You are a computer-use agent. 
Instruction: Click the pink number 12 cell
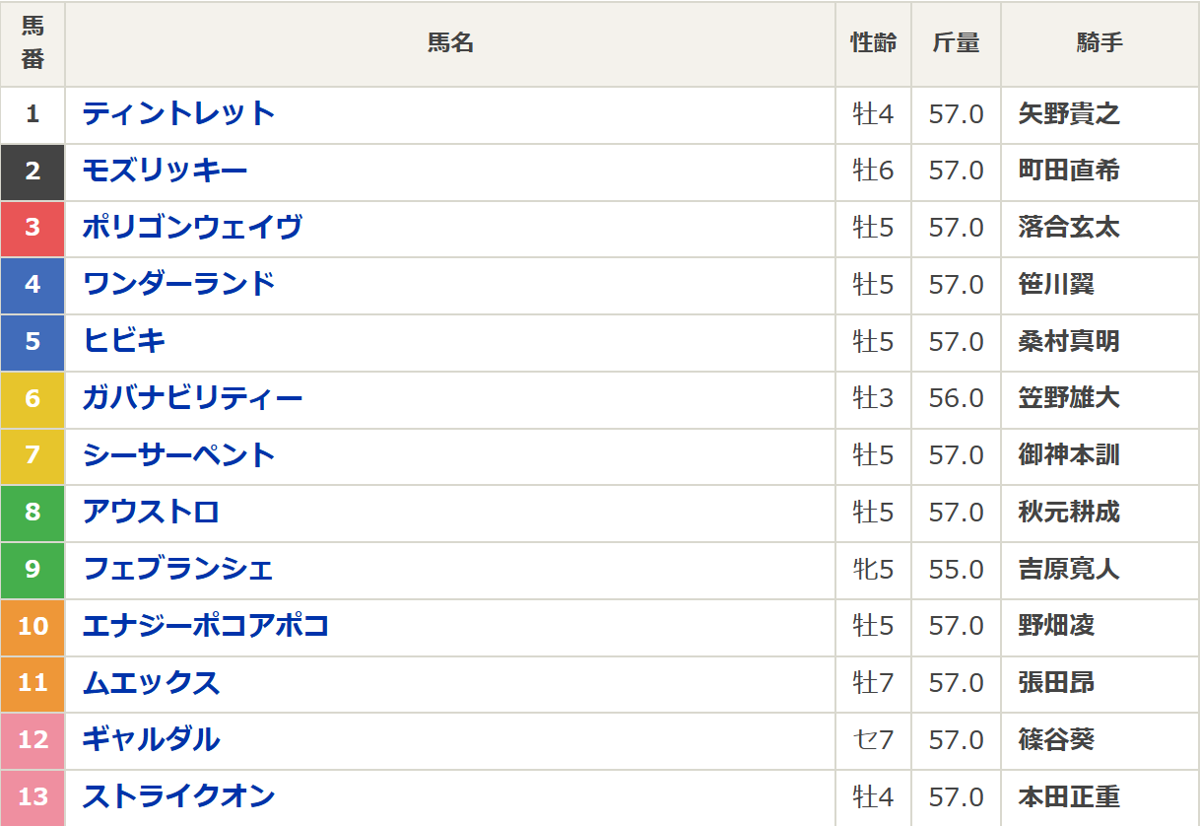pos(33,739)
